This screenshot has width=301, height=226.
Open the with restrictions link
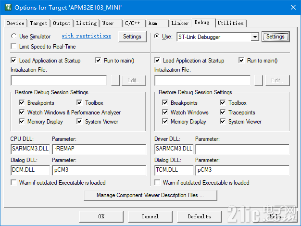pyautogui.click(x=87, y=36)
